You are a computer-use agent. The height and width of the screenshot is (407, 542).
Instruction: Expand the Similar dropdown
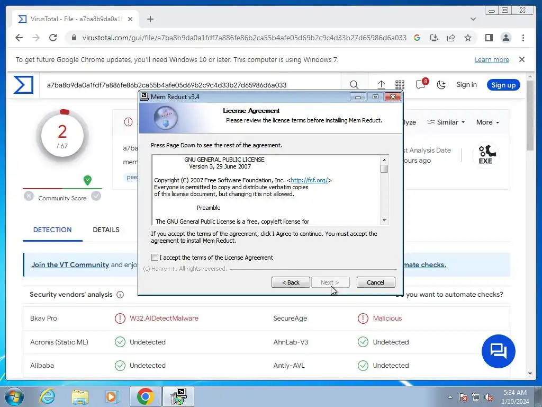446,122
